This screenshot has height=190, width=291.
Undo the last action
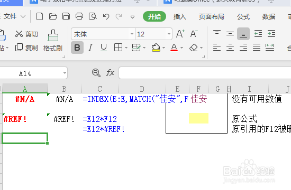tap(106, 16)
